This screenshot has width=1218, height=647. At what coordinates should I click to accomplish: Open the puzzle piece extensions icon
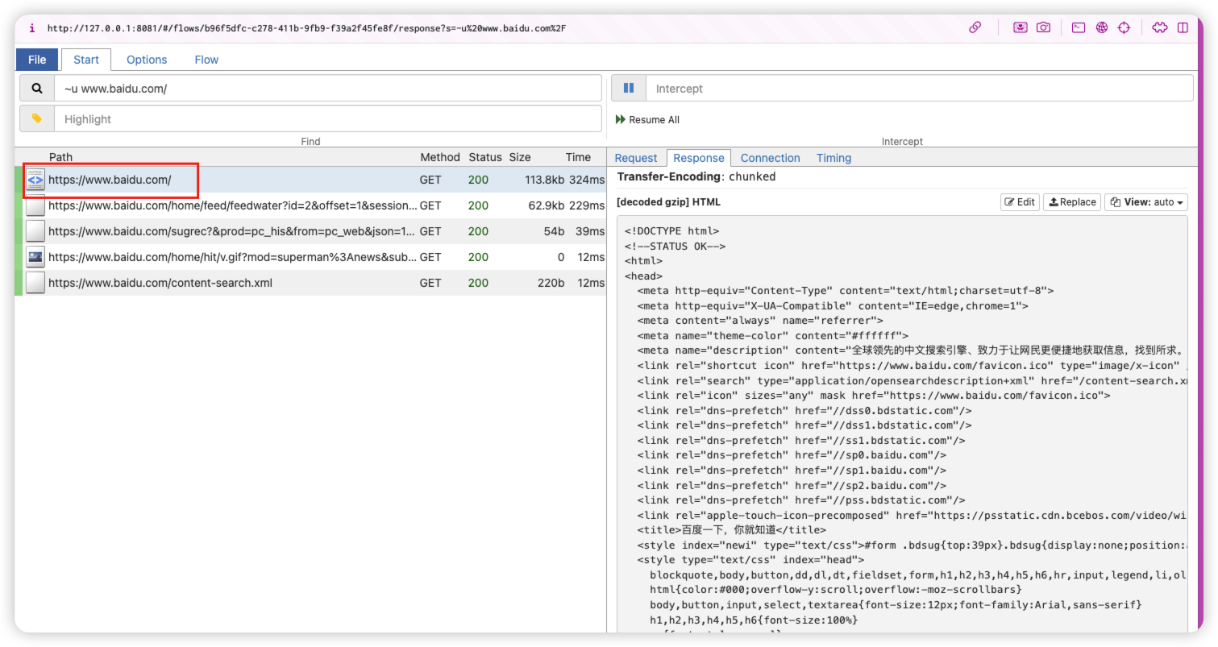pos(1160,27)
